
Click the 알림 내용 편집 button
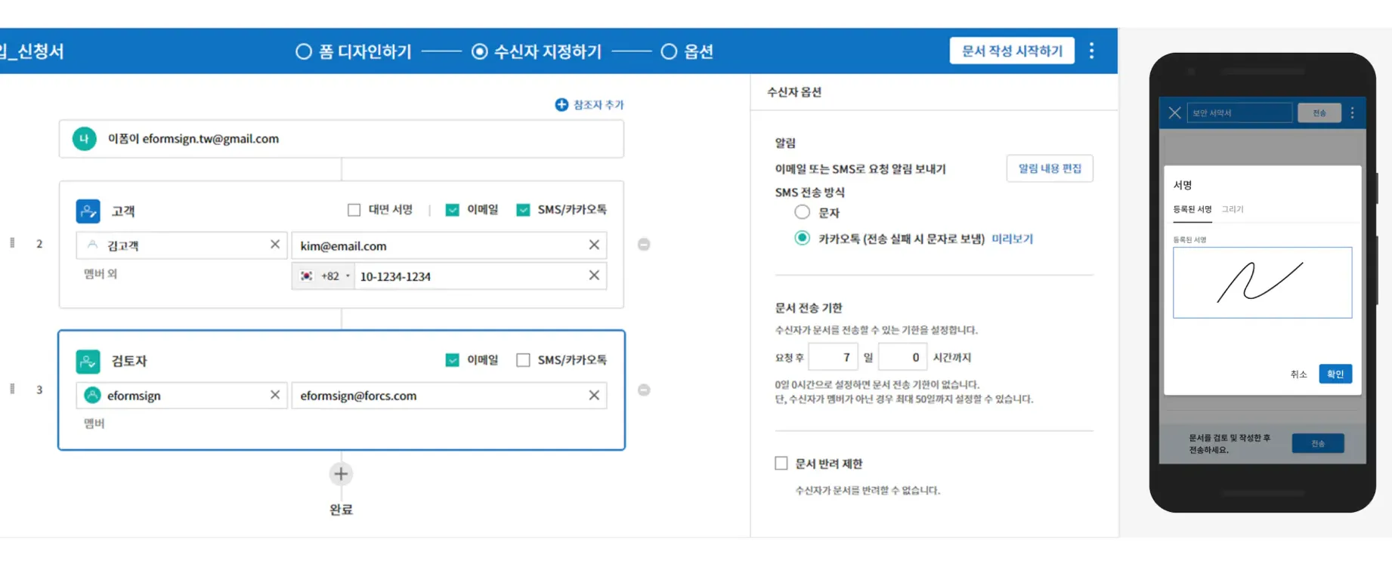click(x=1050, y=168)
